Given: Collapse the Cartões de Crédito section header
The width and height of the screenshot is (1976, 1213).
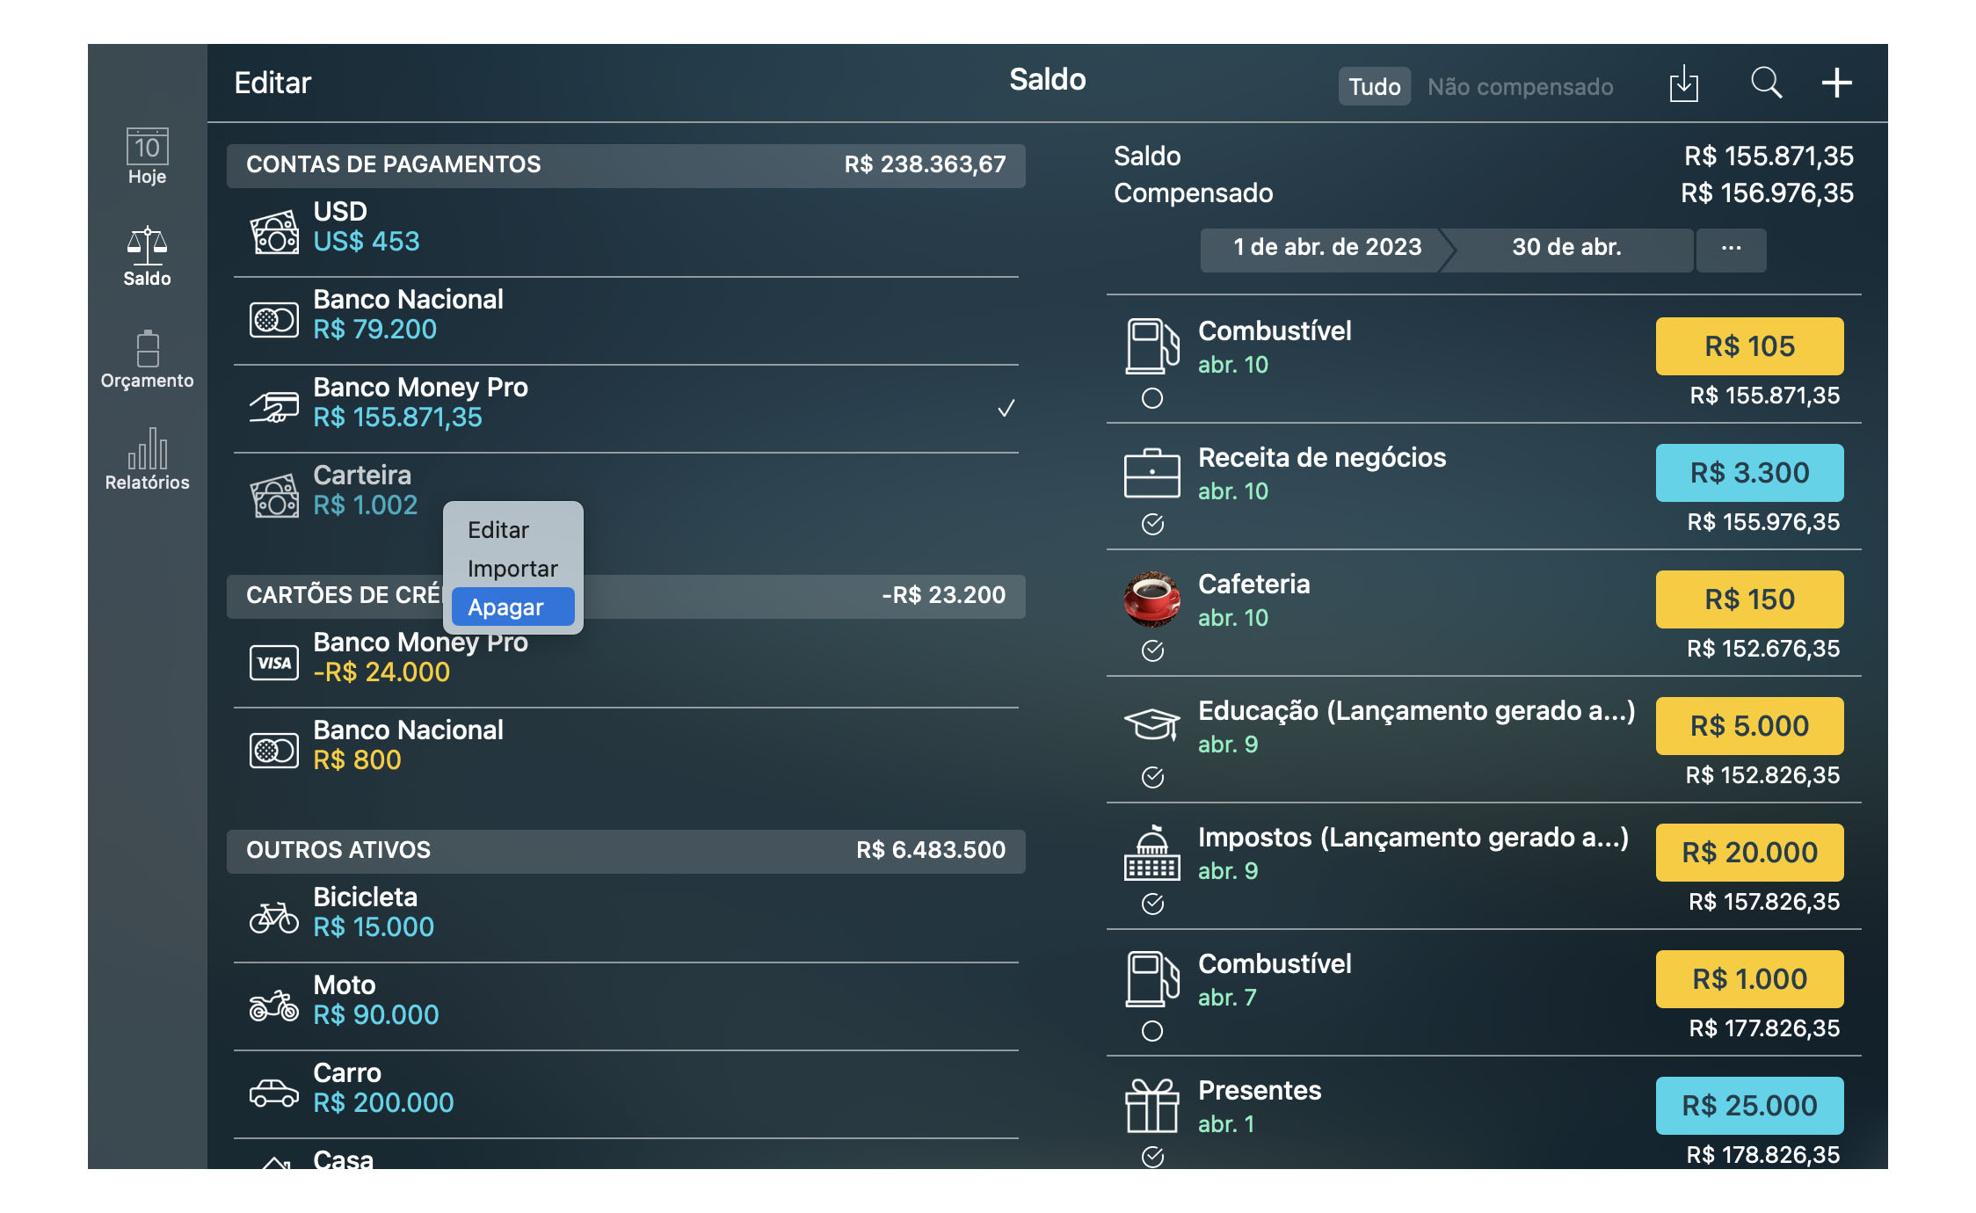Looking at the screenshot, I should click(626, 596).
